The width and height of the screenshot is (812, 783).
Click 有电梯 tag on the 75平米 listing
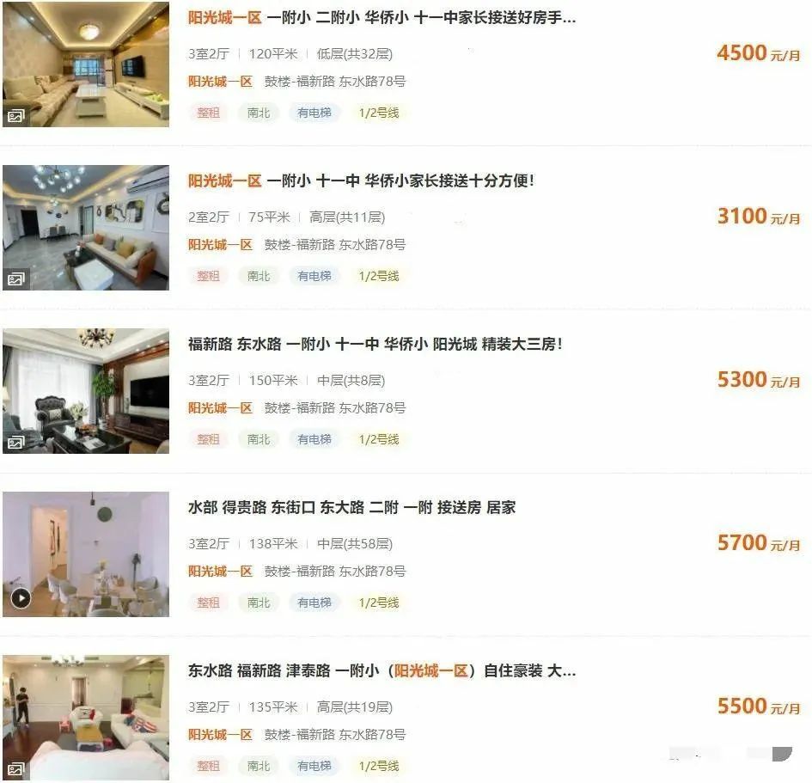pyautogui.click(x=314, y=276)
